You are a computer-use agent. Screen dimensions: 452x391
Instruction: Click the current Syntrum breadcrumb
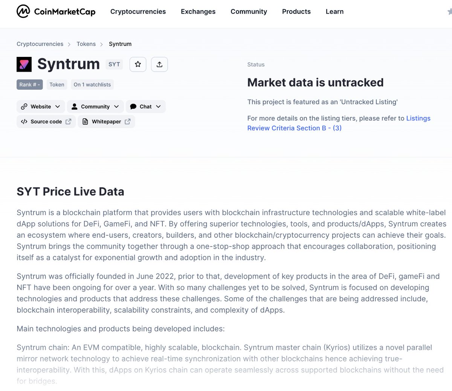[120, 44]
